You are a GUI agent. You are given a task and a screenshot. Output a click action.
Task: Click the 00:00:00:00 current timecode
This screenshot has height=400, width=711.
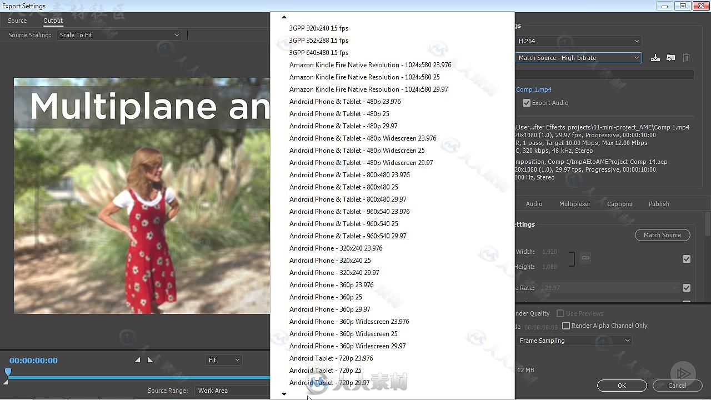(x=33, y=361)
